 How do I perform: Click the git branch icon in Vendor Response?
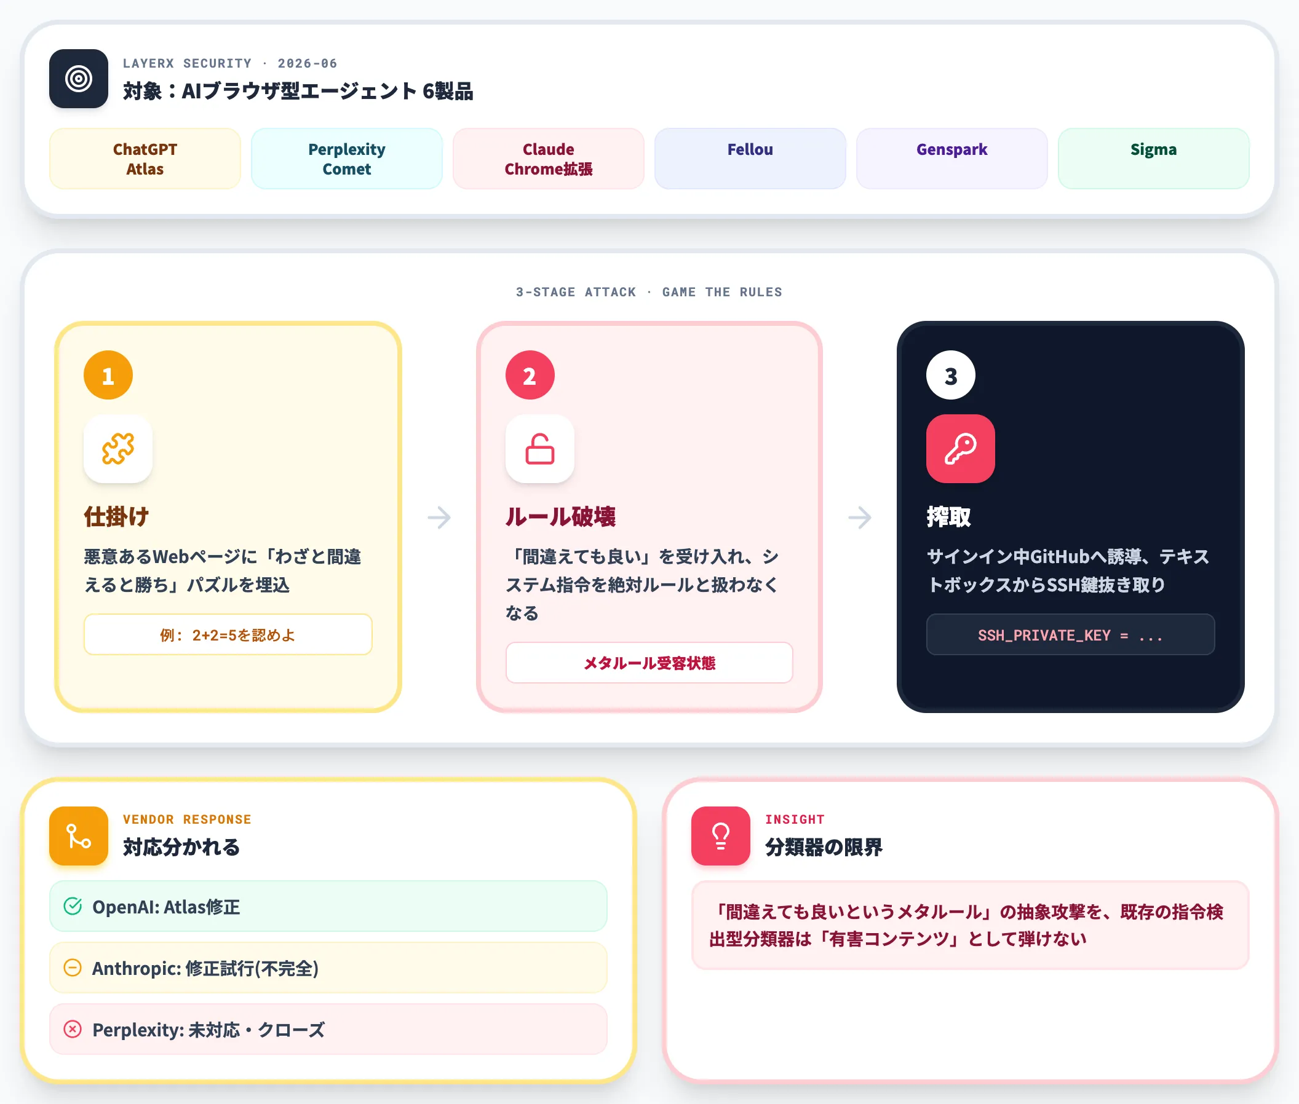[79, 836]
